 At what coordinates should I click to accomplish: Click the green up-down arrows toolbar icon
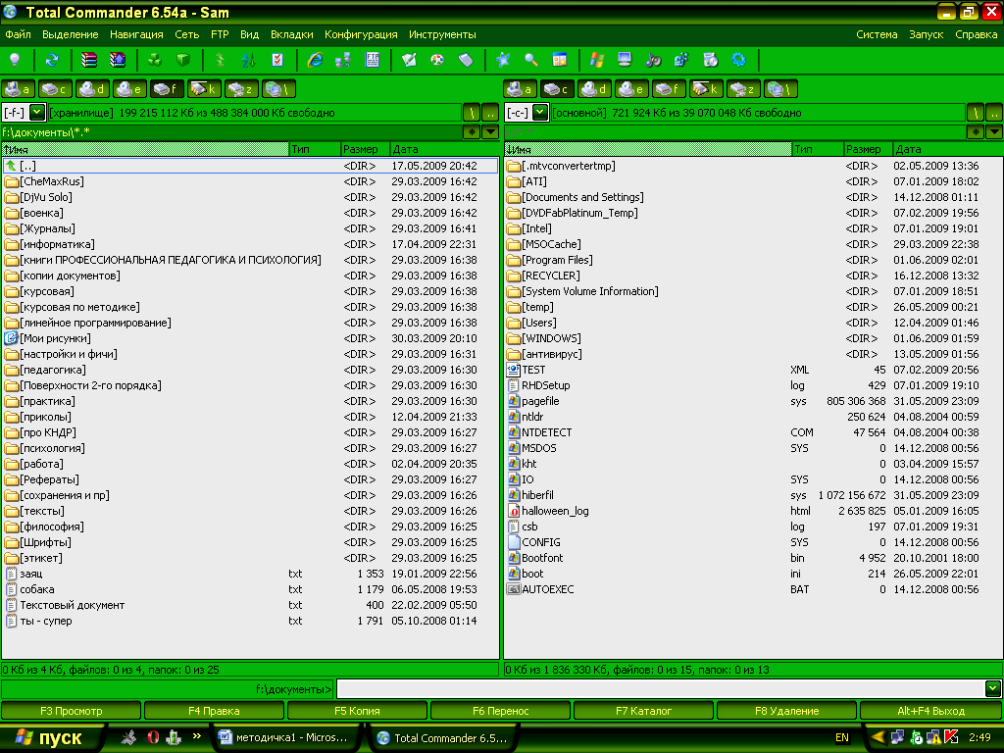pyautogui.click(x=221, y=60)
